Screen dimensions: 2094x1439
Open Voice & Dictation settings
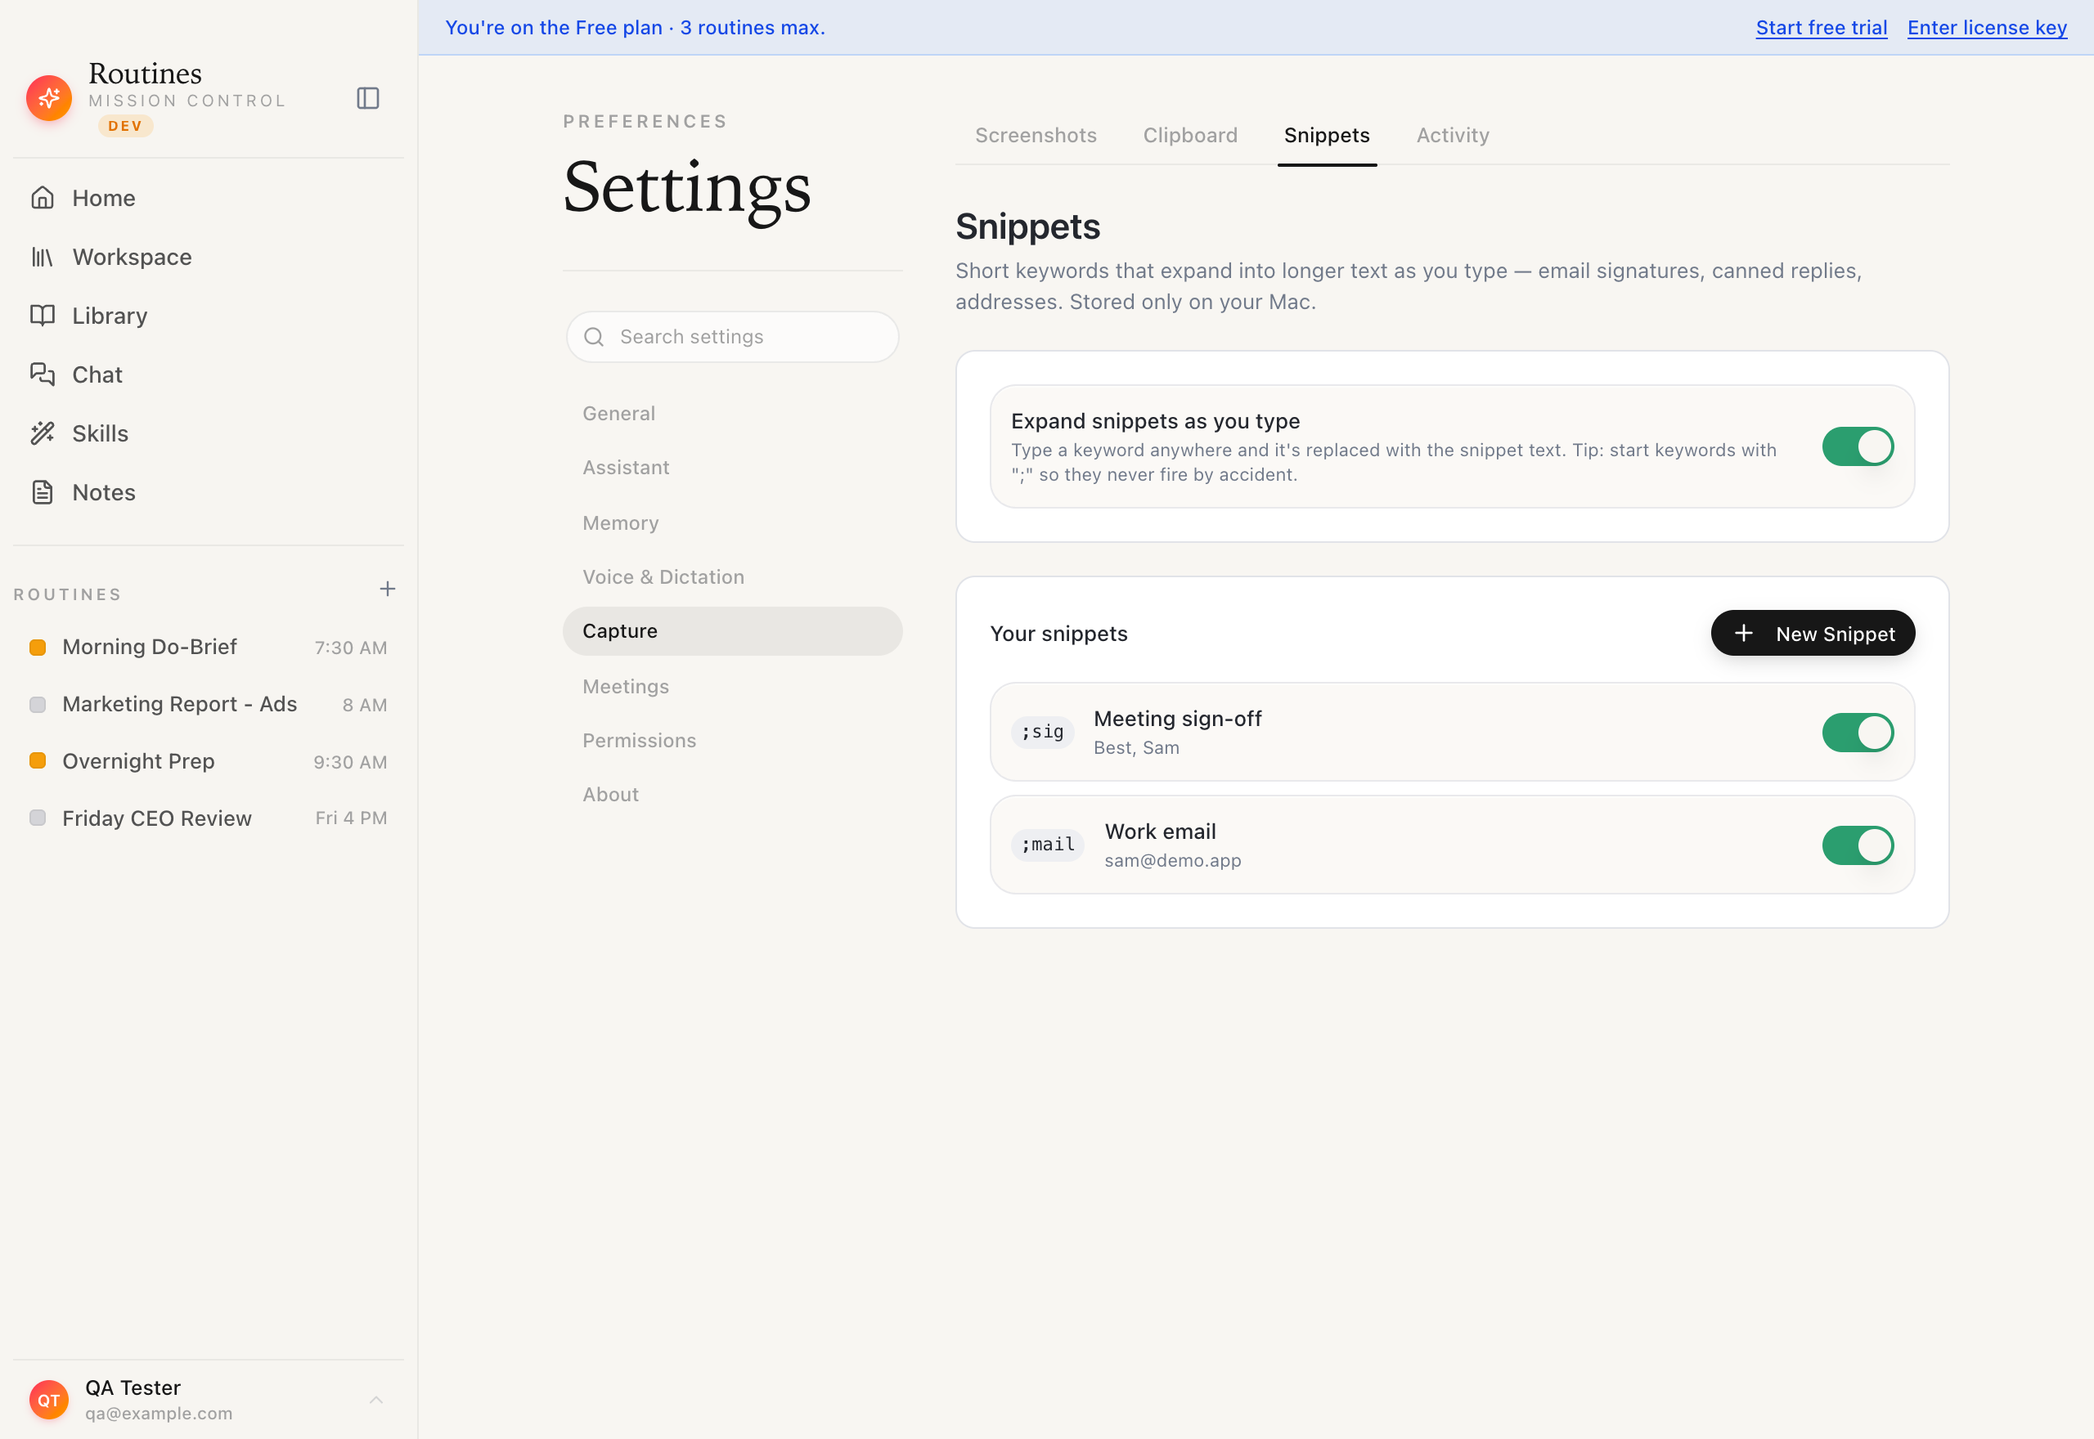pyautogui.click(x=732, y=577)
